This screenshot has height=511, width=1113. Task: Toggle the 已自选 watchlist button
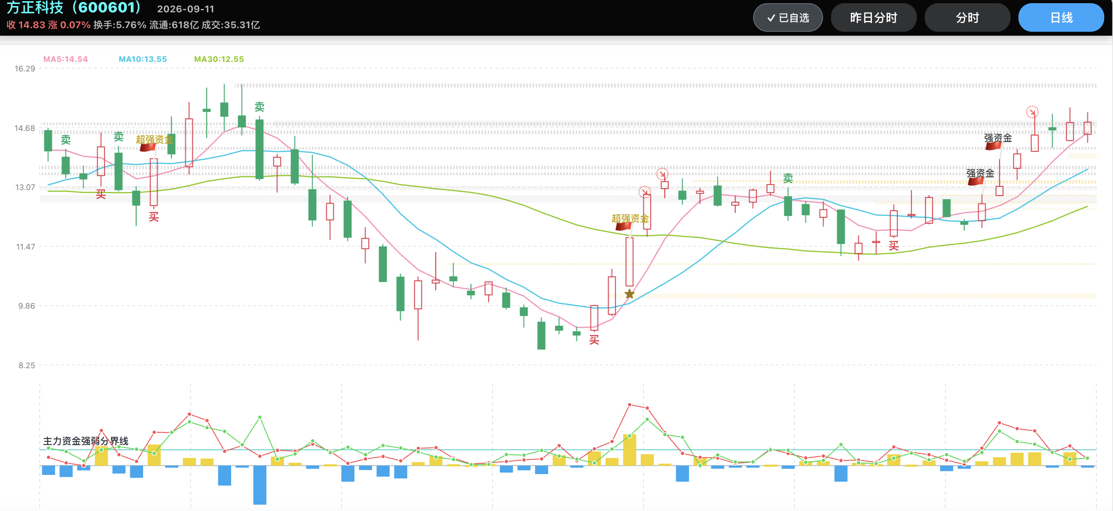(788, 18)
